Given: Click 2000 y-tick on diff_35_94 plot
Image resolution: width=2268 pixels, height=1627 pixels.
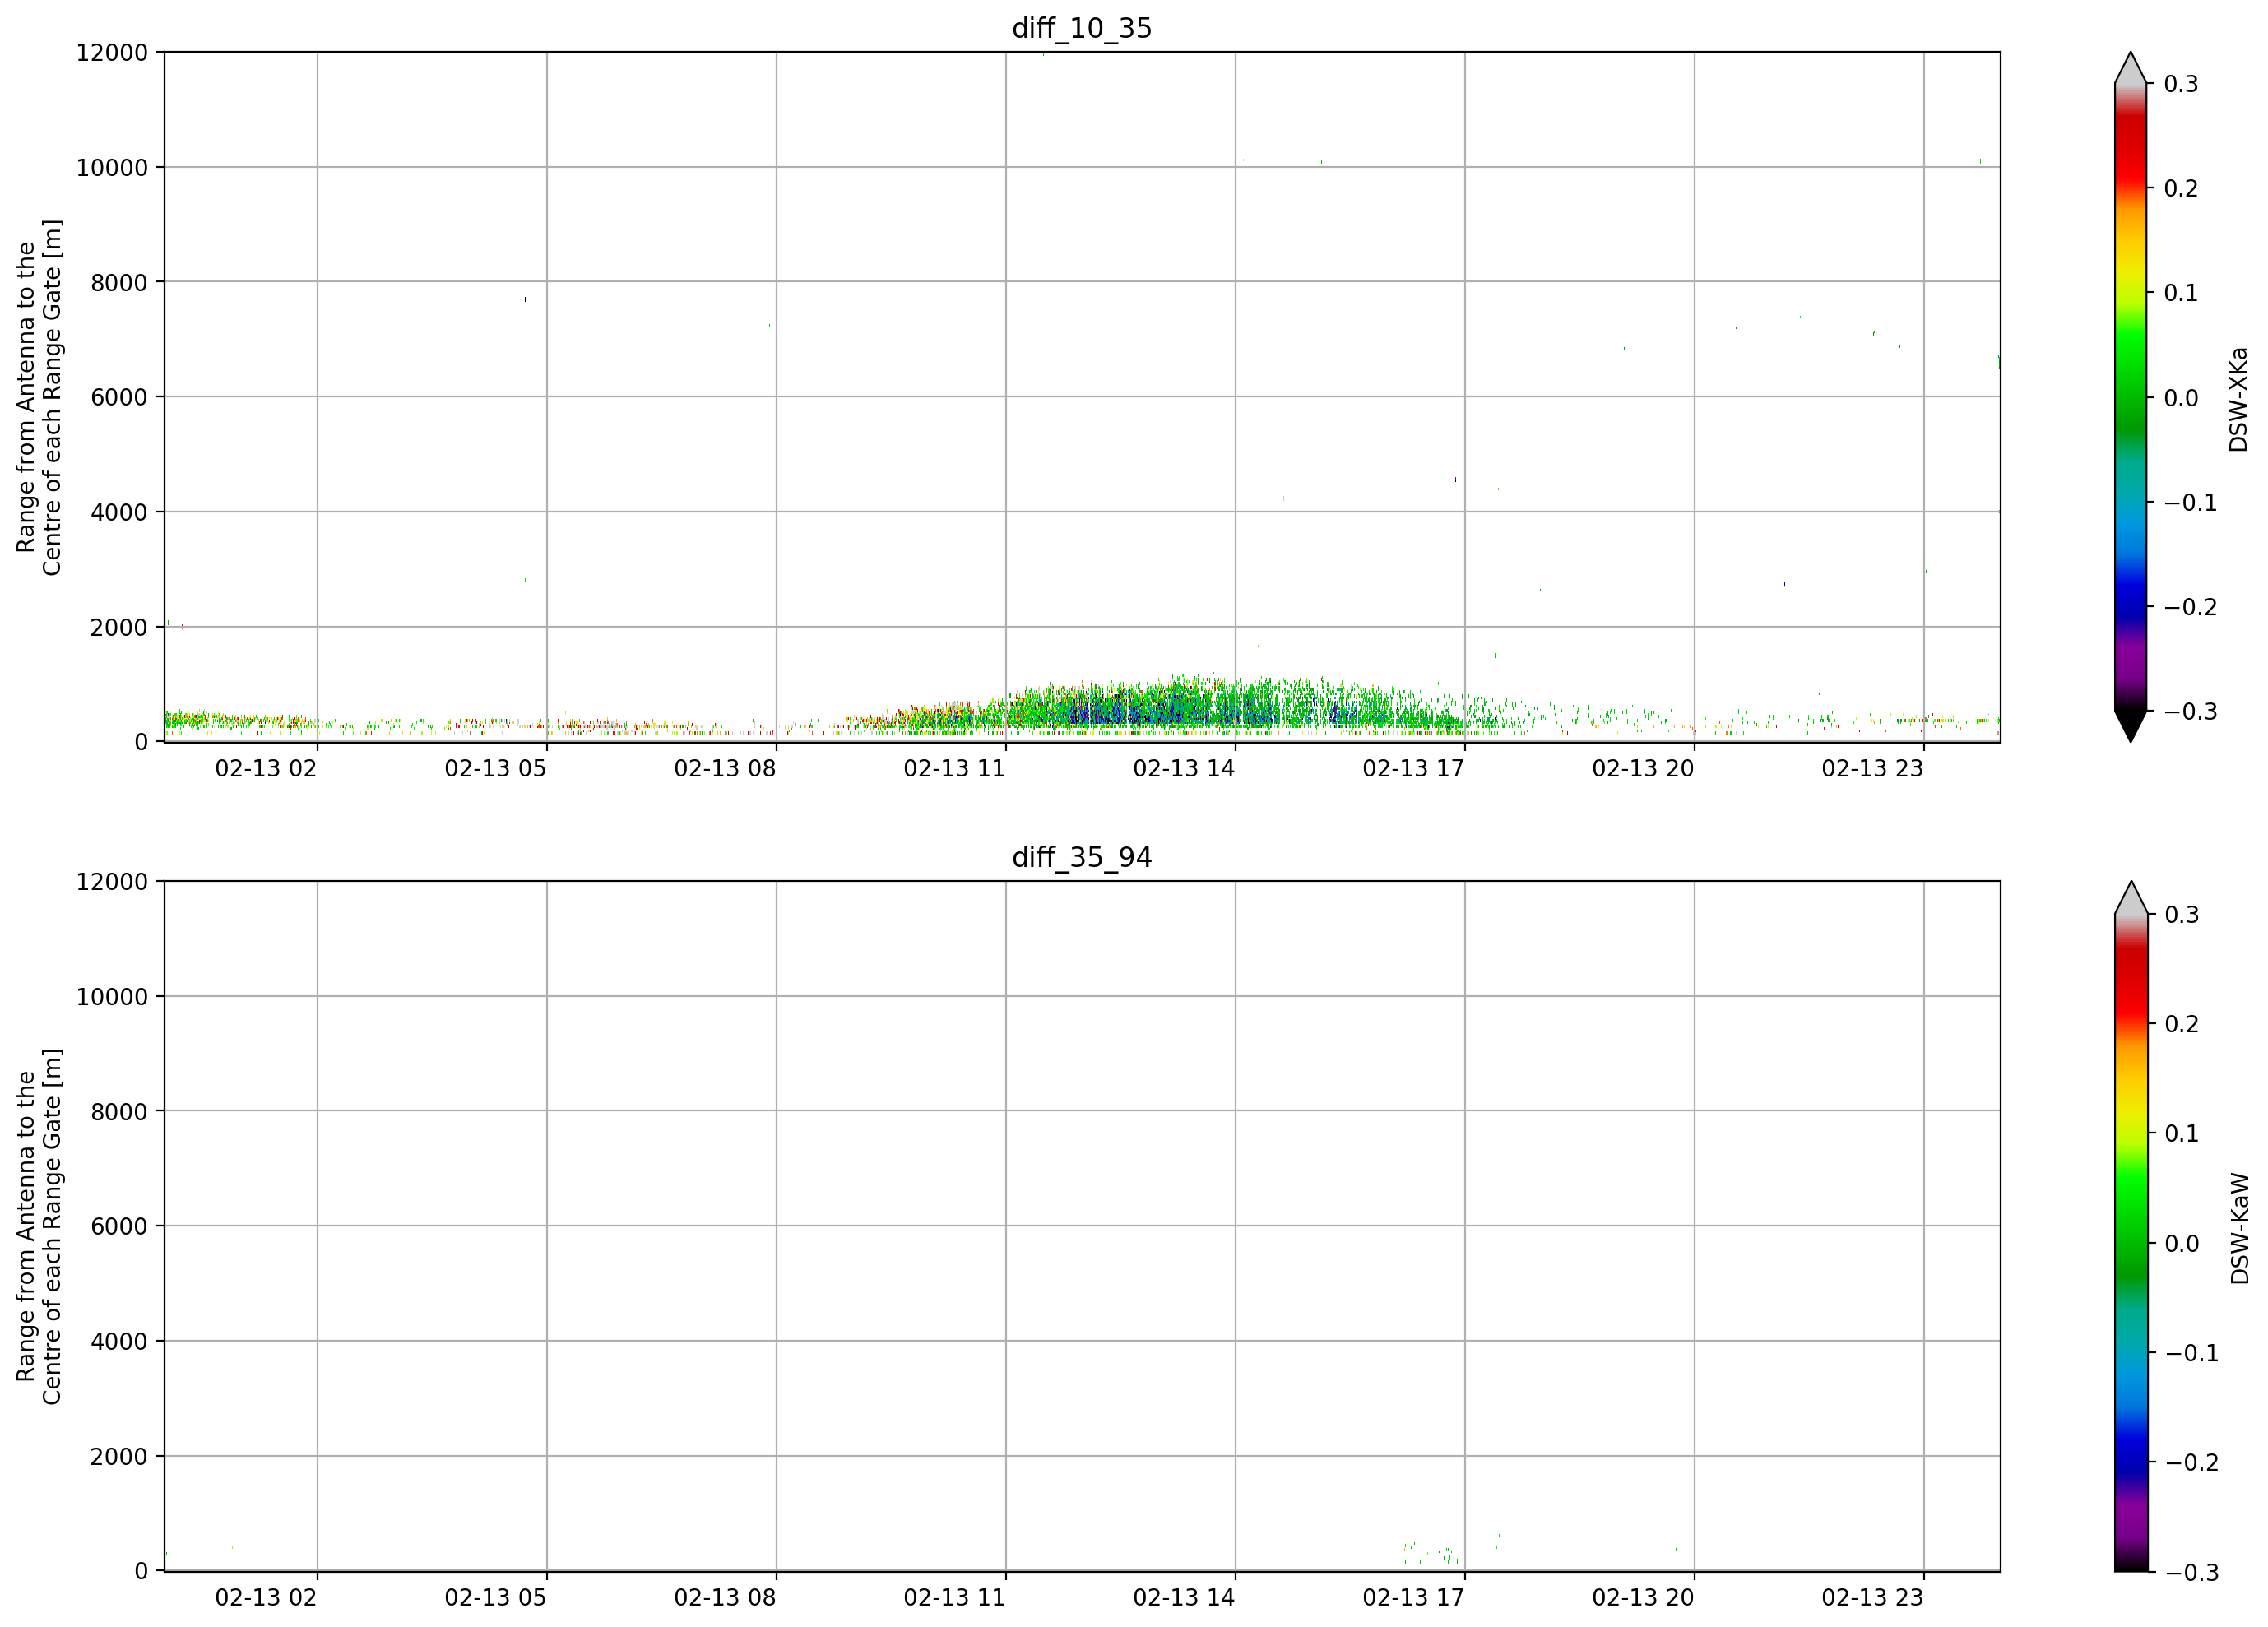Looking at the screenshot, I should (x=119, y=1456).
